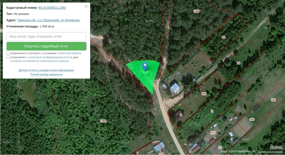Click the blue map pin marker
Screen dimensions: 285x155
click(145, 66)
